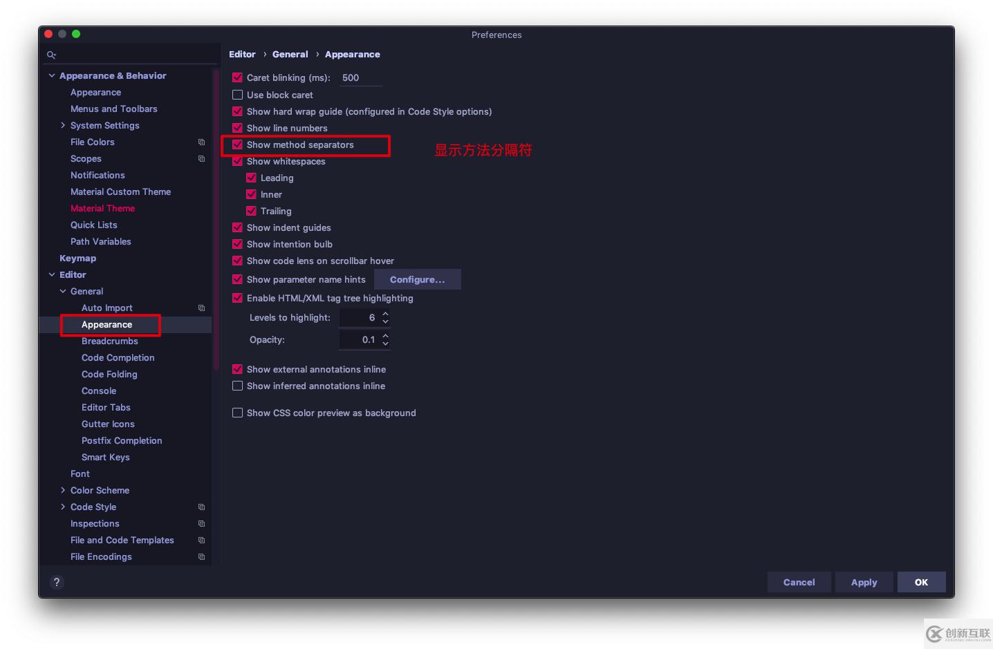The width and height of the screenshot is (993, 649).
Task: Toggle Show hard wrap guide checkbox
Action: tap(237, 111)
